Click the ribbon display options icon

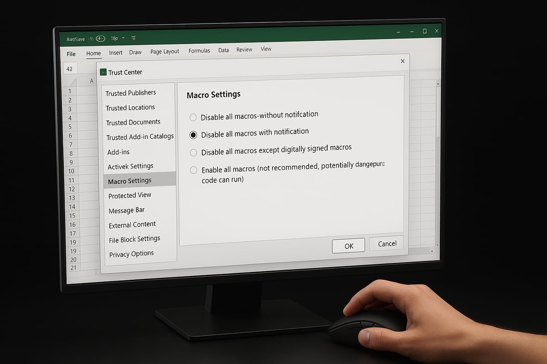pos(133,38)
